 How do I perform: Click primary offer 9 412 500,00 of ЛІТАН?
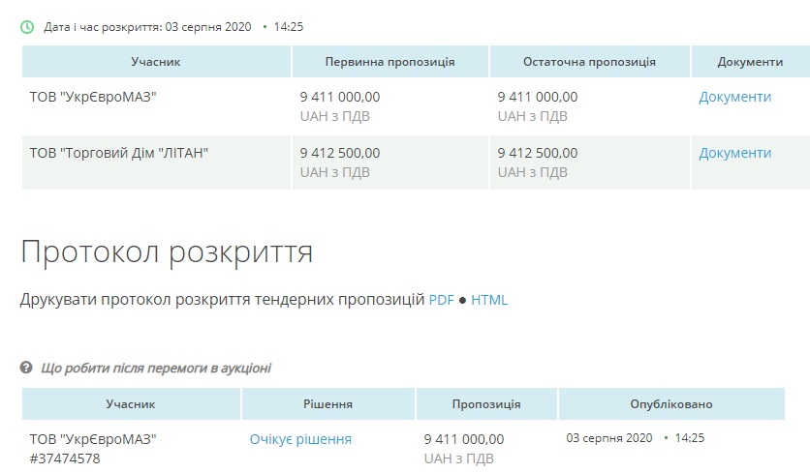click(340, 153)
